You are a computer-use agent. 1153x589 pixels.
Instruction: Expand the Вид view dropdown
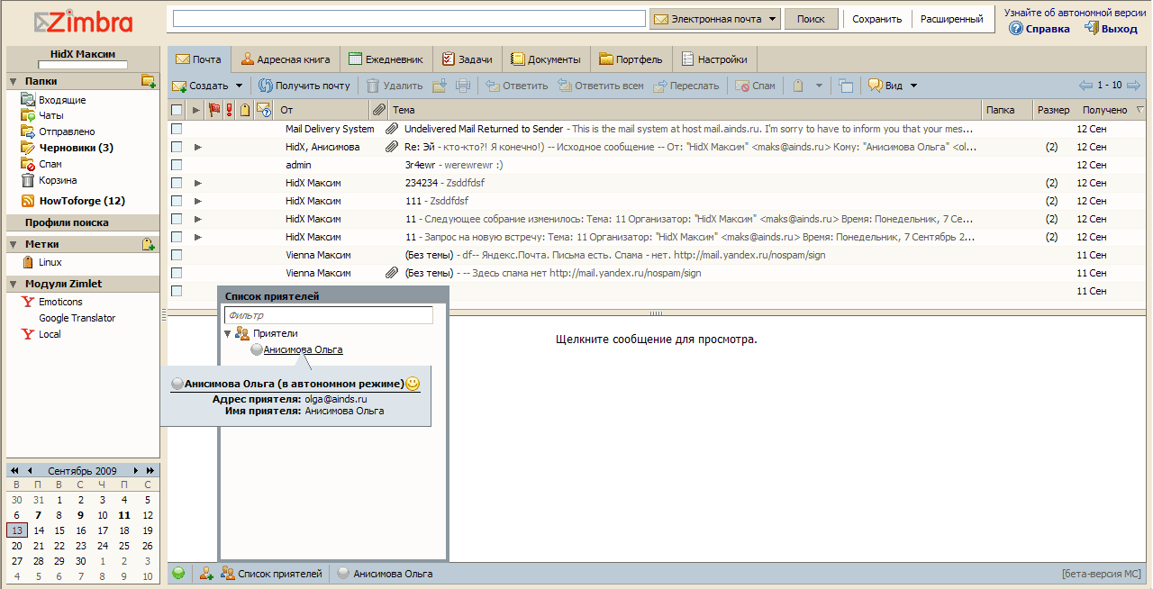(913, 86)
